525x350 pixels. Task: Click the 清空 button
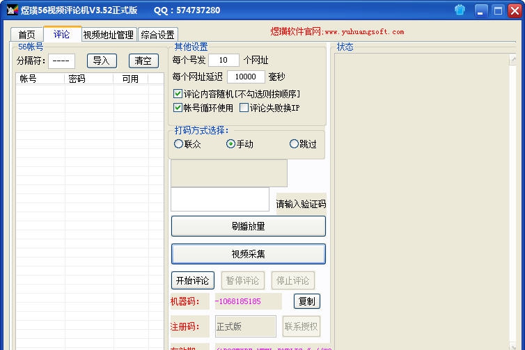143,61
